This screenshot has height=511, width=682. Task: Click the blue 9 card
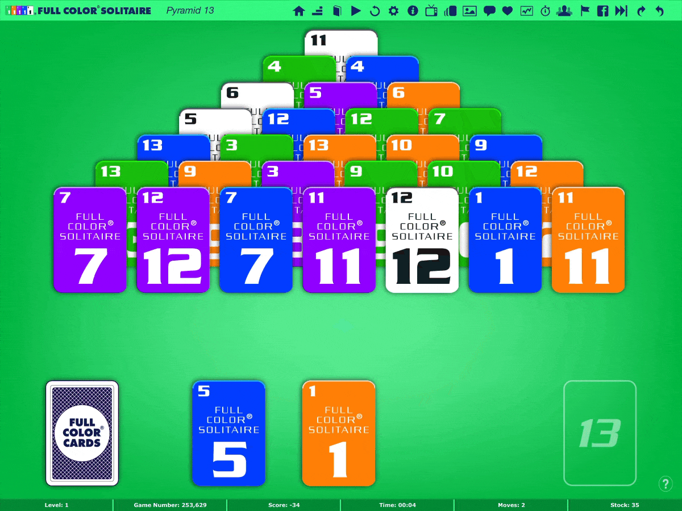[x=506, y=146]
